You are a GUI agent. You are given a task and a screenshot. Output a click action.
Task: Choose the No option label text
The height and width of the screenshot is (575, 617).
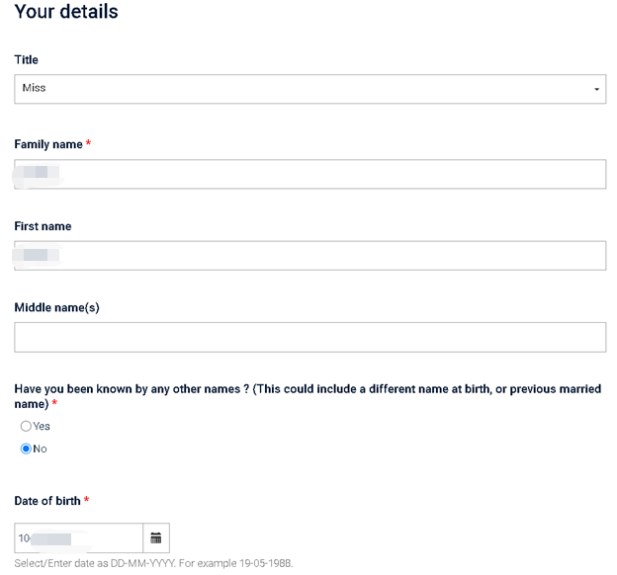click(x=40, y=449)
